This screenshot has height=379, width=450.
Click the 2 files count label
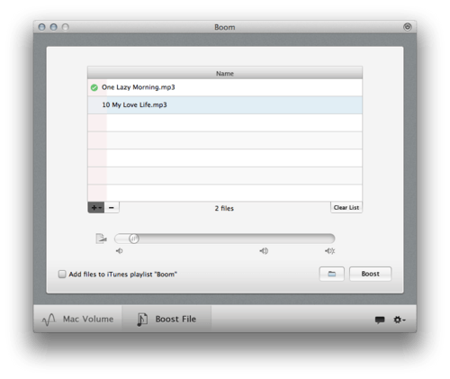pos(224,208)
